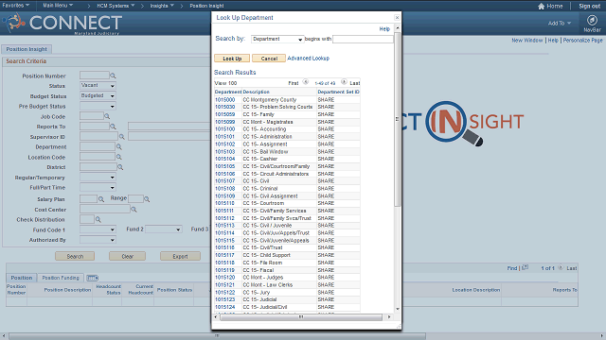Screen dimensions: 606x340
Task: Click Sign out
Action: 589,6
